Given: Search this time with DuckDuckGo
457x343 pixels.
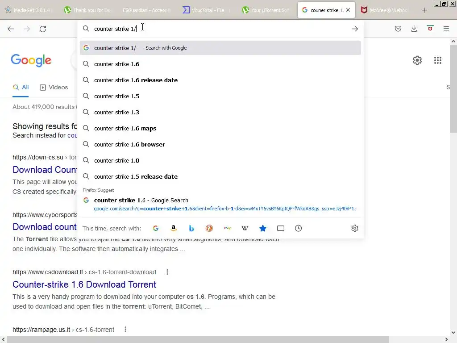Looking at the screenshot, I should click(209, 228).
